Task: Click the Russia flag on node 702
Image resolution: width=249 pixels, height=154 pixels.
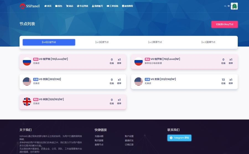Action: coord(138,61)
